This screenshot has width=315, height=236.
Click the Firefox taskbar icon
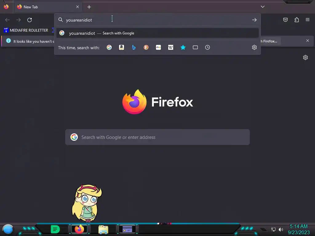(x=79, y=229)
